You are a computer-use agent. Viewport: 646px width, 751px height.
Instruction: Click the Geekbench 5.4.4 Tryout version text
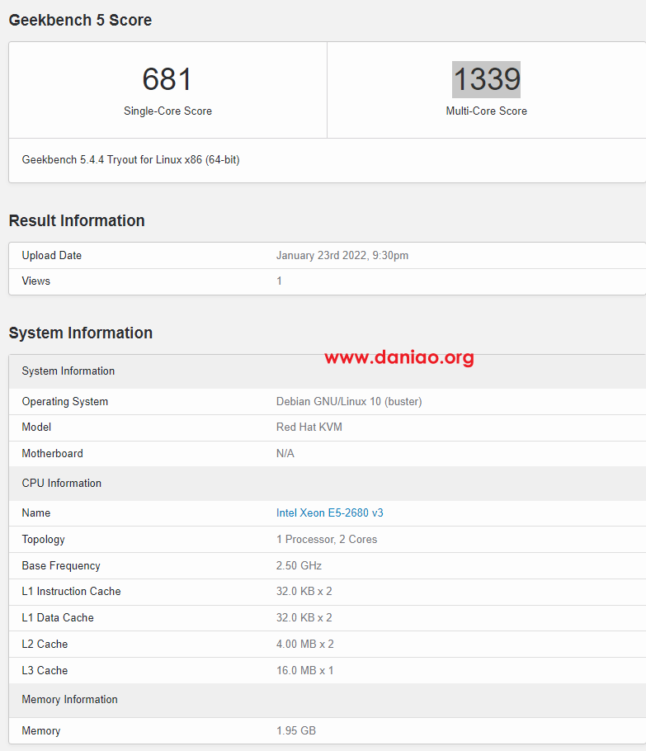pos(130,160)
